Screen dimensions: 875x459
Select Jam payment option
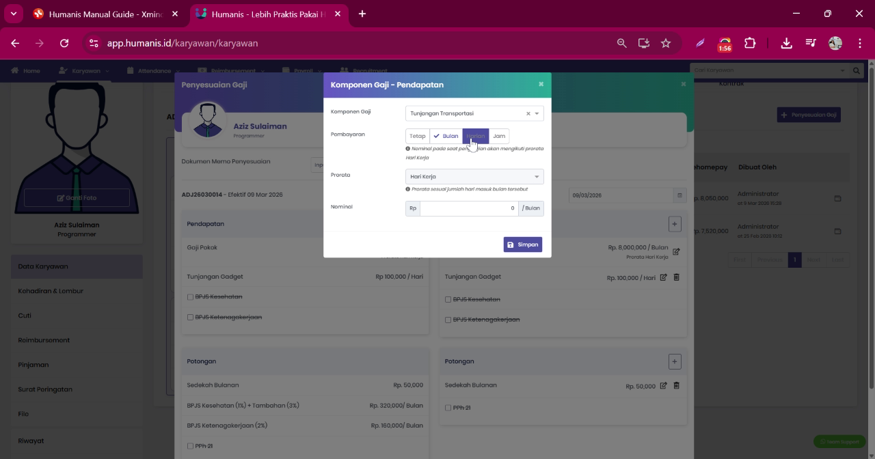coord(499,136)
